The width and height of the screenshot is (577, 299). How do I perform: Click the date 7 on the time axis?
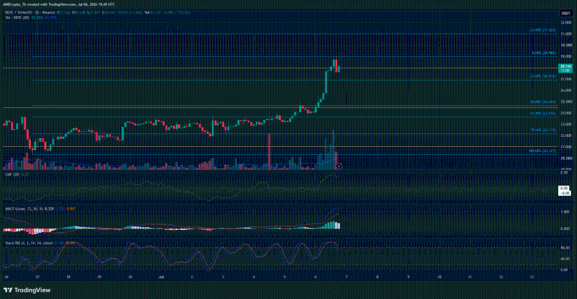[346, 277]
